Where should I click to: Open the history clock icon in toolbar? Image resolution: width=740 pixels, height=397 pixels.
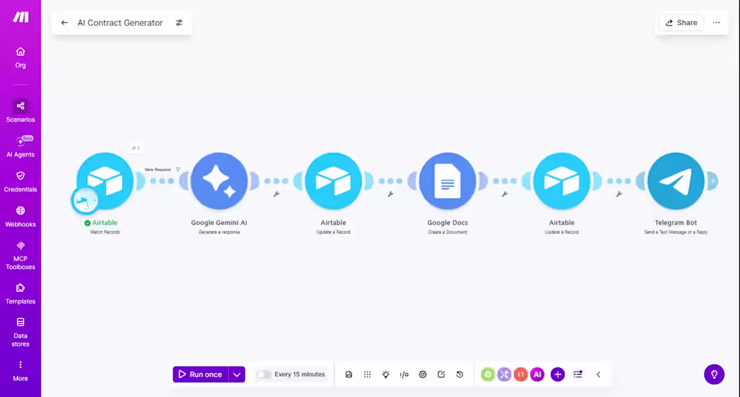[x=459, y=374]
